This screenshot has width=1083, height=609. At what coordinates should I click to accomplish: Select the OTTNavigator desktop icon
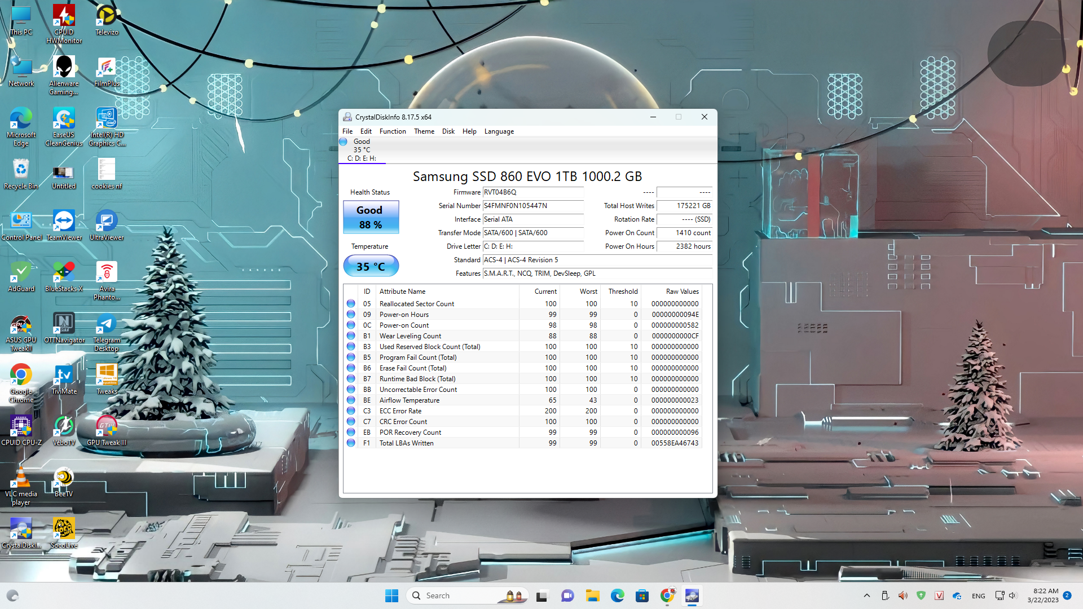point(64,328)
